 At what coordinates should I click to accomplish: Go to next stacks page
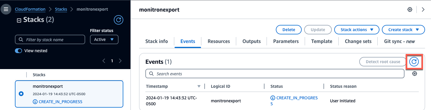click(x=120, y=61)
